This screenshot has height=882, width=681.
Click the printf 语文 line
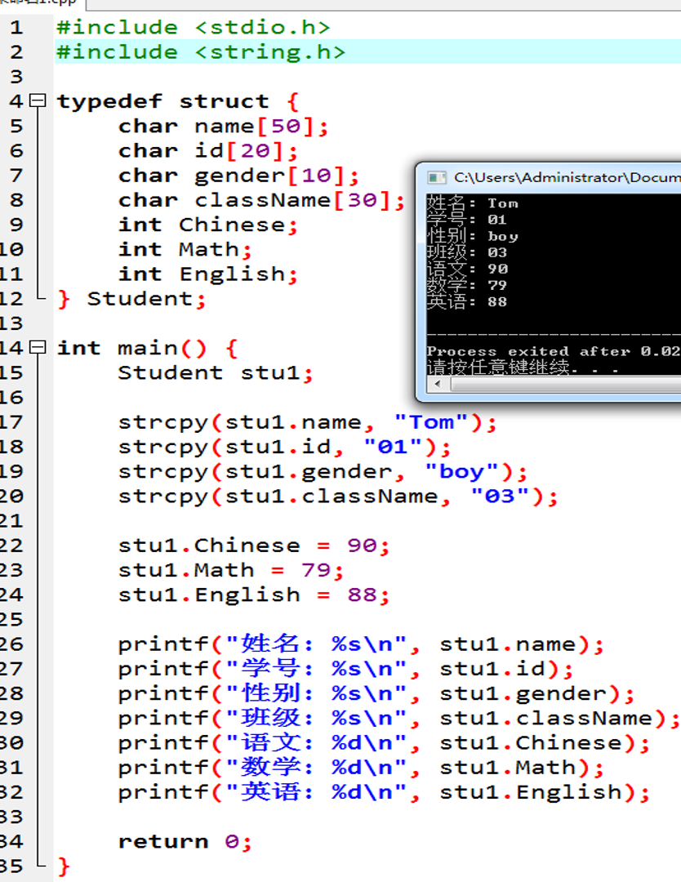click(384, 743)
